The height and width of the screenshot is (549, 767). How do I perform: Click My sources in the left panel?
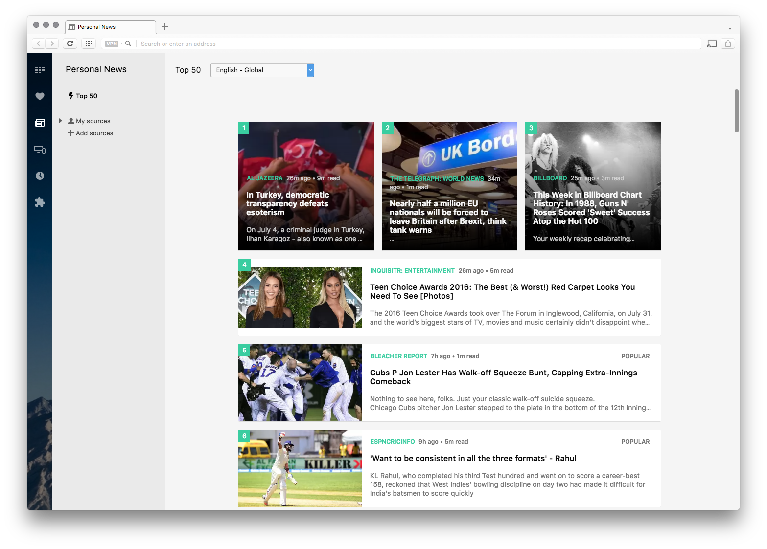93,121
